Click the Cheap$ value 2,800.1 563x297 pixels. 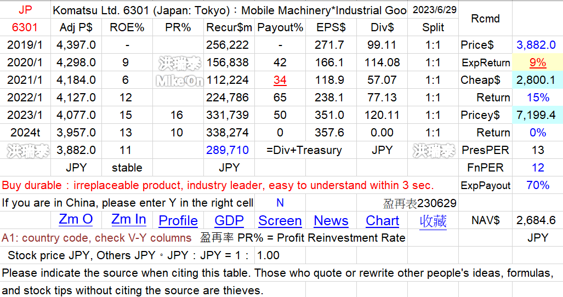pyautogui.click(x=536, y=80)
